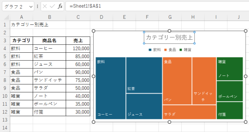Viewport: 249px width, 132px height.
Task: Select column H header
Action: [193, 17]
